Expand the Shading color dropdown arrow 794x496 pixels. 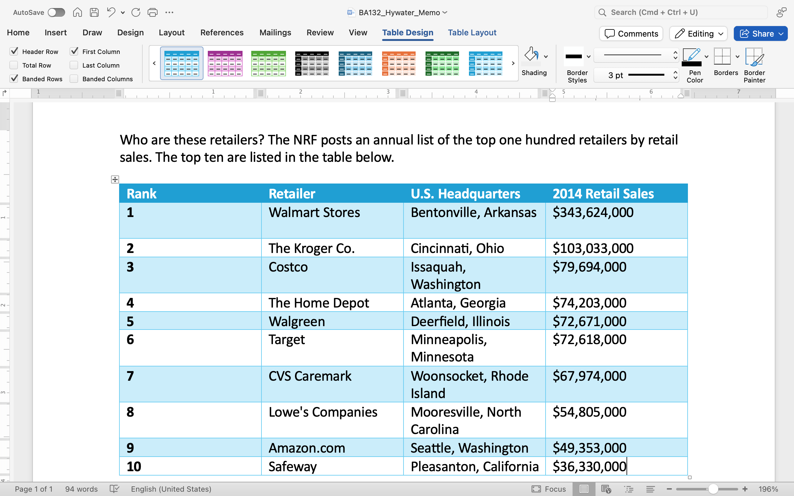[546, 56]
